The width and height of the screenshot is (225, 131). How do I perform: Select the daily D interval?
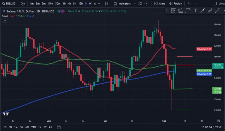(x=86, y=3)
